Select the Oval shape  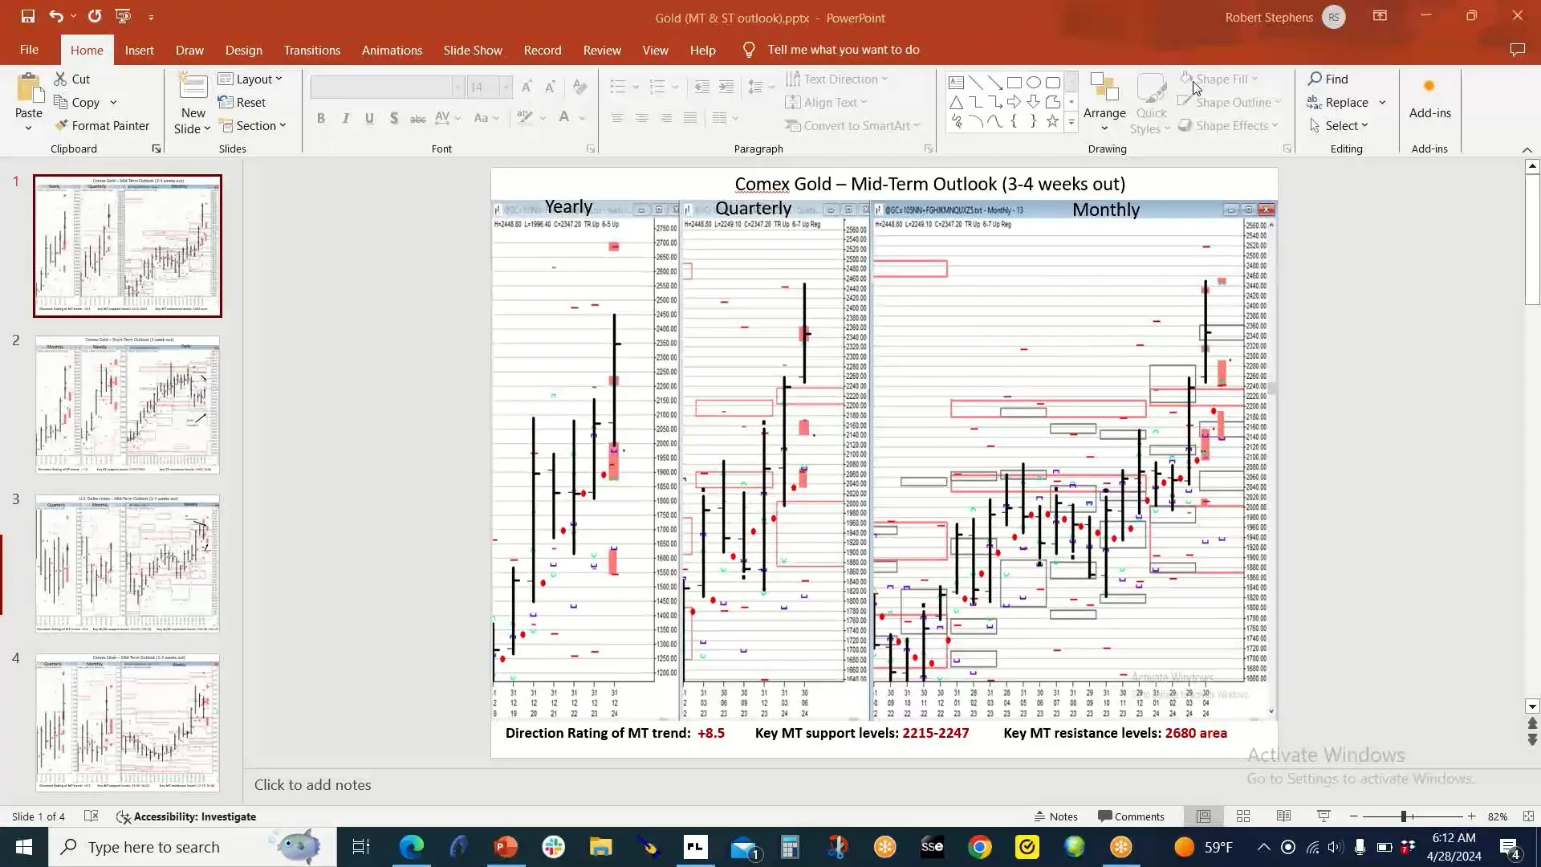[1034, 83]
